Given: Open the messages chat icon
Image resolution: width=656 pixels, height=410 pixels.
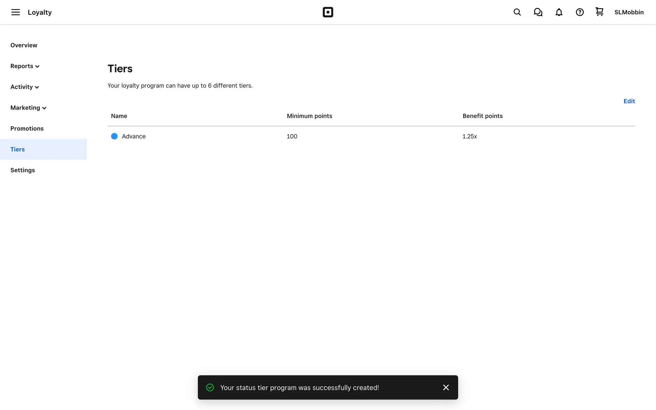Looking at the screenshot, I should pos(538,12).
